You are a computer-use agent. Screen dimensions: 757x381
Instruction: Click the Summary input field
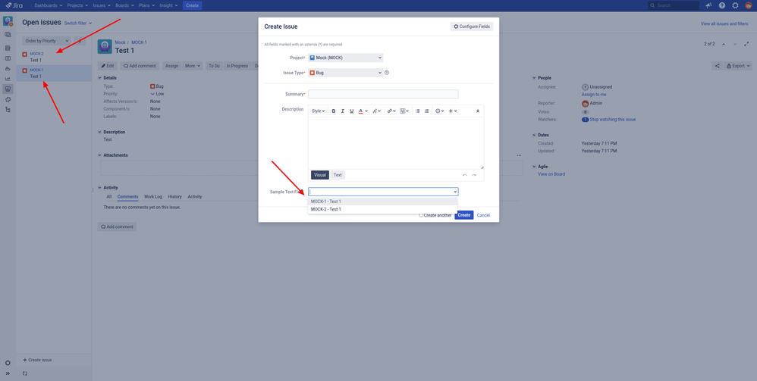pos(383,94)
